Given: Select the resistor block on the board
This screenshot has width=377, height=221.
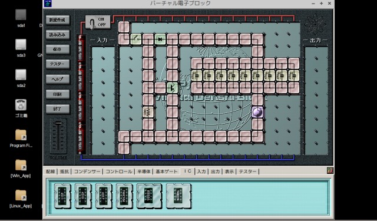Looking at the screenshot, I should (x=148, y=112).
